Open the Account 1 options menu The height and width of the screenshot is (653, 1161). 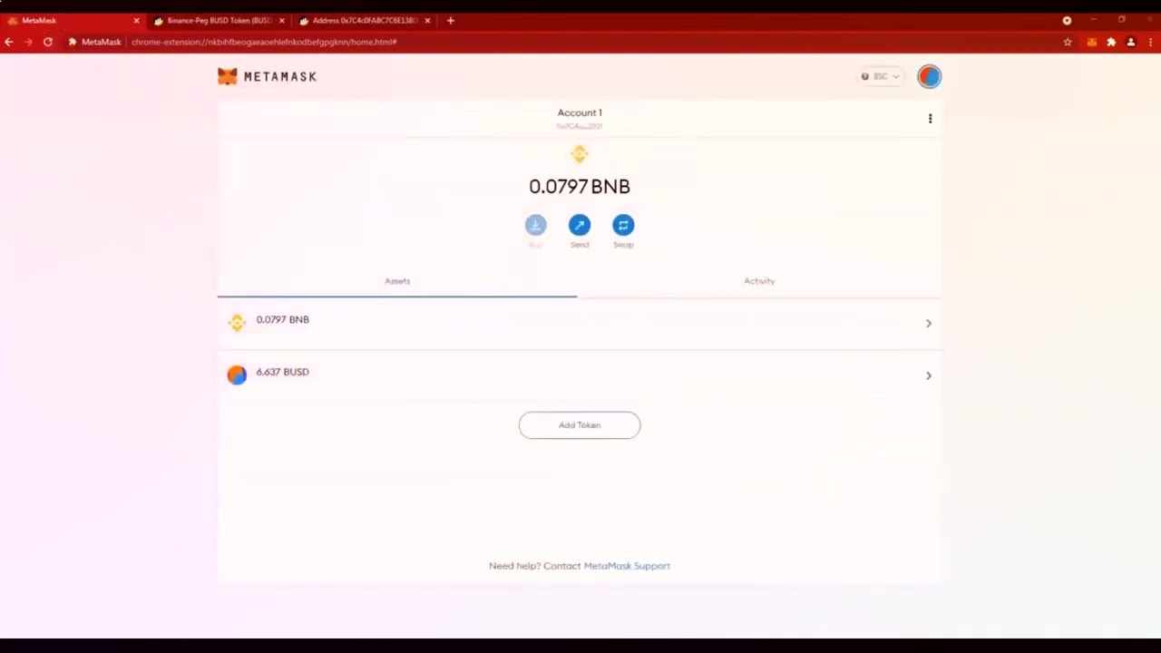point(930,119)
